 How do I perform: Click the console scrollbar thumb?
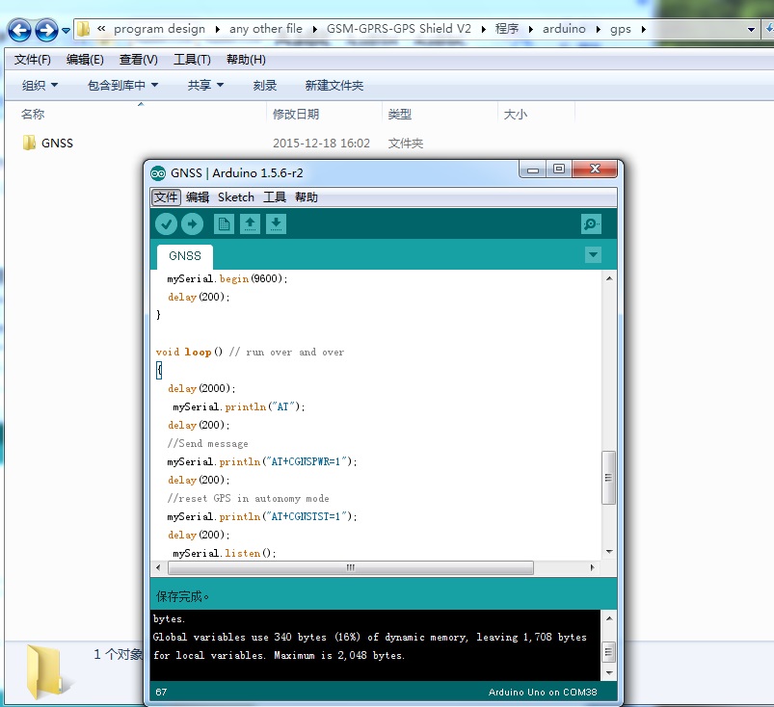coord(608,652)
